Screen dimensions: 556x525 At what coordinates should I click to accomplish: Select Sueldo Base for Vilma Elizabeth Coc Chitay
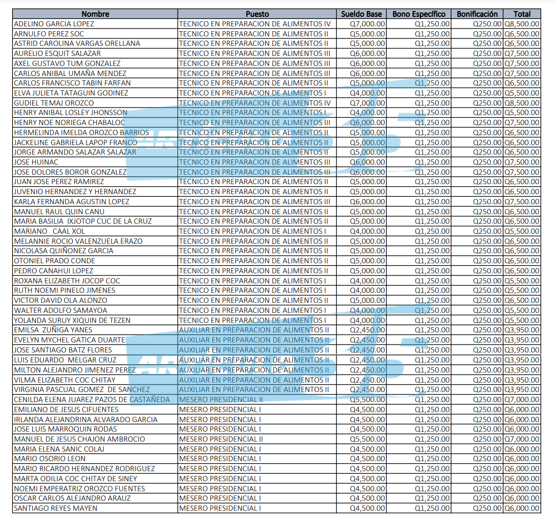click(x=367, y=380)
